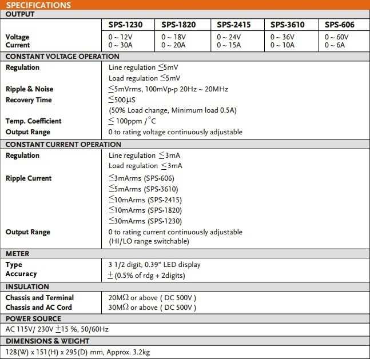
Task: Select the '0 ~ 20A' current value
Action: [x=173, y=45]
